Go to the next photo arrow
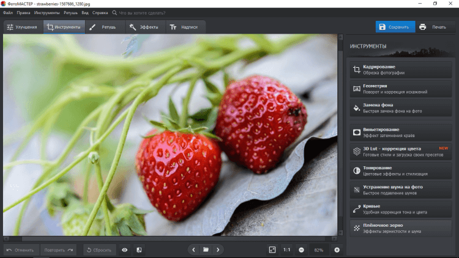459x258 pixels. [218, 250]
